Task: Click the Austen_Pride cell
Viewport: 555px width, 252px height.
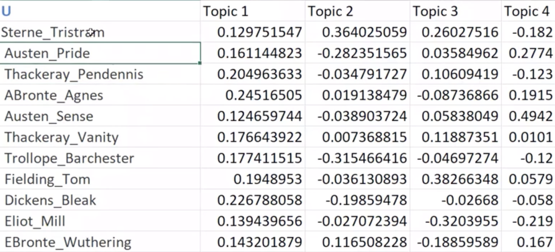Action: click(47, 53)
